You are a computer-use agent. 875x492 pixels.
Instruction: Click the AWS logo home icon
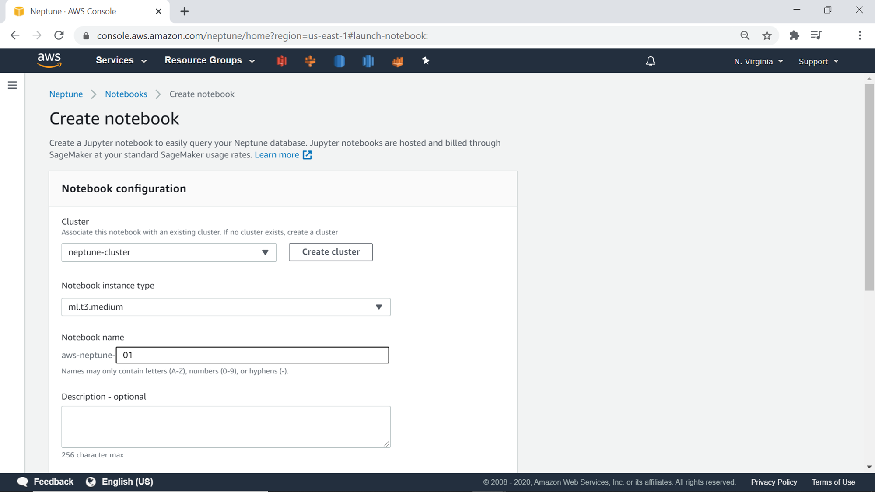click(49, 60)
